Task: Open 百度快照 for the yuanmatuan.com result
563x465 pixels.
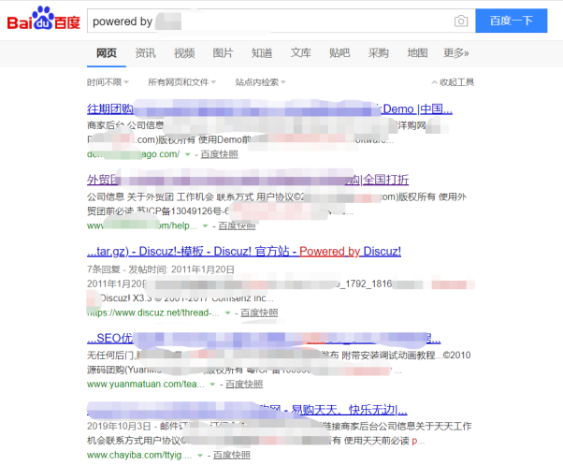Action: (244, 385)
